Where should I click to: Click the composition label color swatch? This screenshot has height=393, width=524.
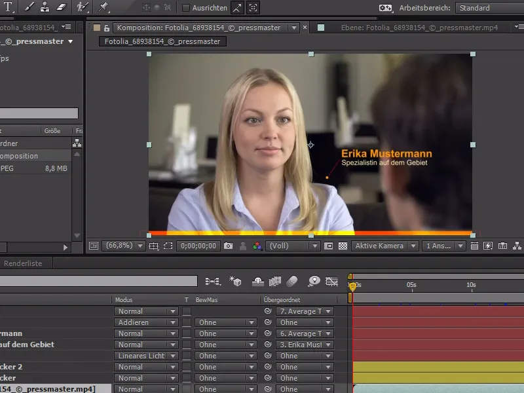(97, 28)
